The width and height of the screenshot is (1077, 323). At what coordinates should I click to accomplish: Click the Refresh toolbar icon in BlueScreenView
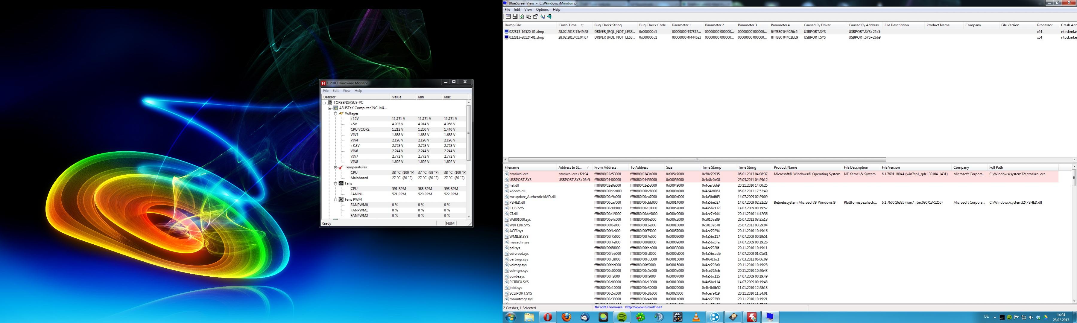point(522,17)
